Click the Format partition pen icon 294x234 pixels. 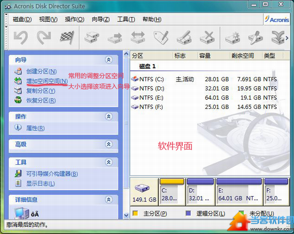184,38
